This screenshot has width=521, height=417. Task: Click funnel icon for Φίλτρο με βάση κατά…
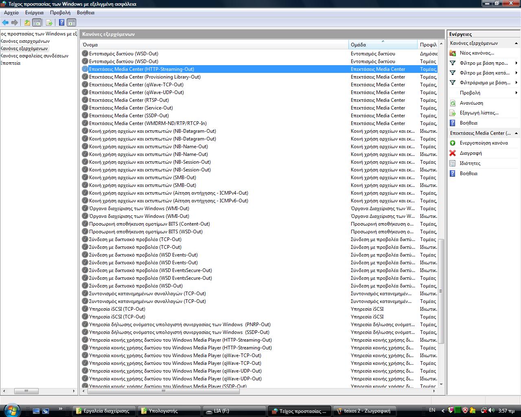coord(453,73)
